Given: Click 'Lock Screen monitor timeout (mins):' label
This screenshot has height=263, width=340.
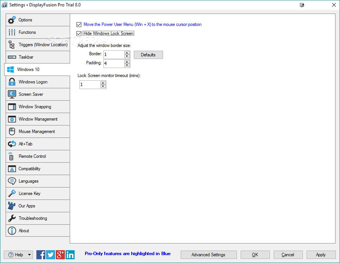Looking at the screenshot, I should pos(109,76).
